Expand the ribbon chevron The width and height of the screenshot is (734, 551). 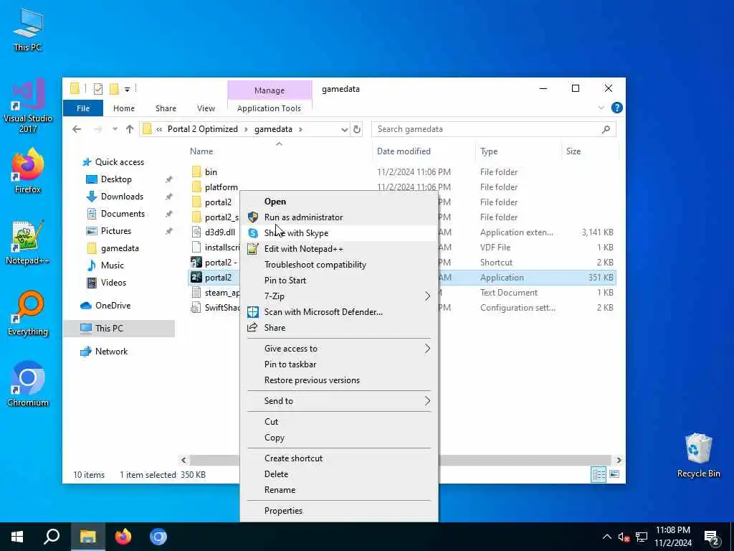click(x=601, y=108)
